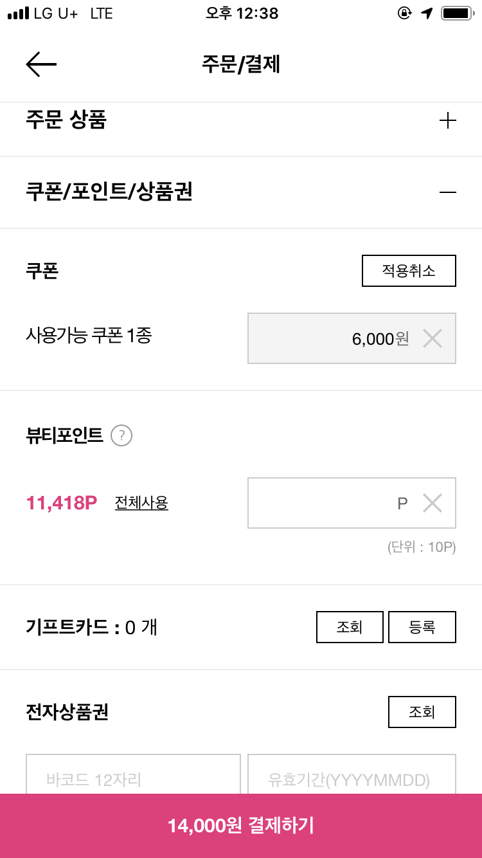Viewport: 482px width, 858px height.
Task: Clear the beauty point input
Action: pos(433,503)
